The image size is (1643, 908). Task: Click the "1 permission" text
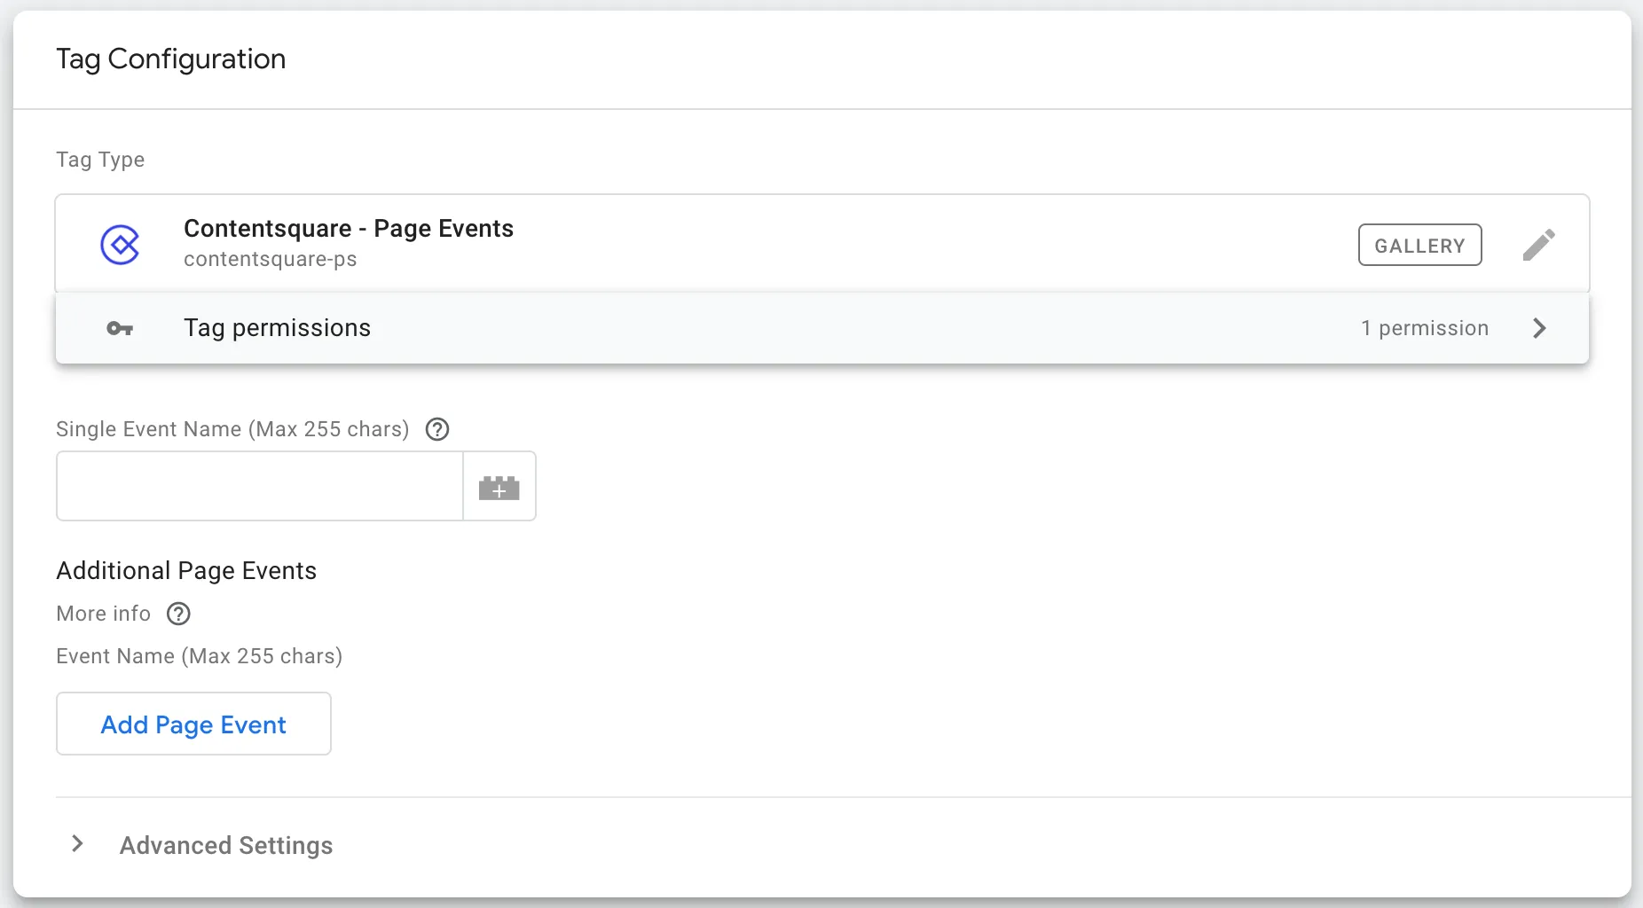pos(1425,328)
